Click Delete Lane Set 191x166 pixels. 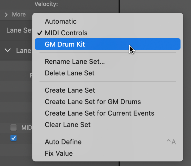[70, 73]
